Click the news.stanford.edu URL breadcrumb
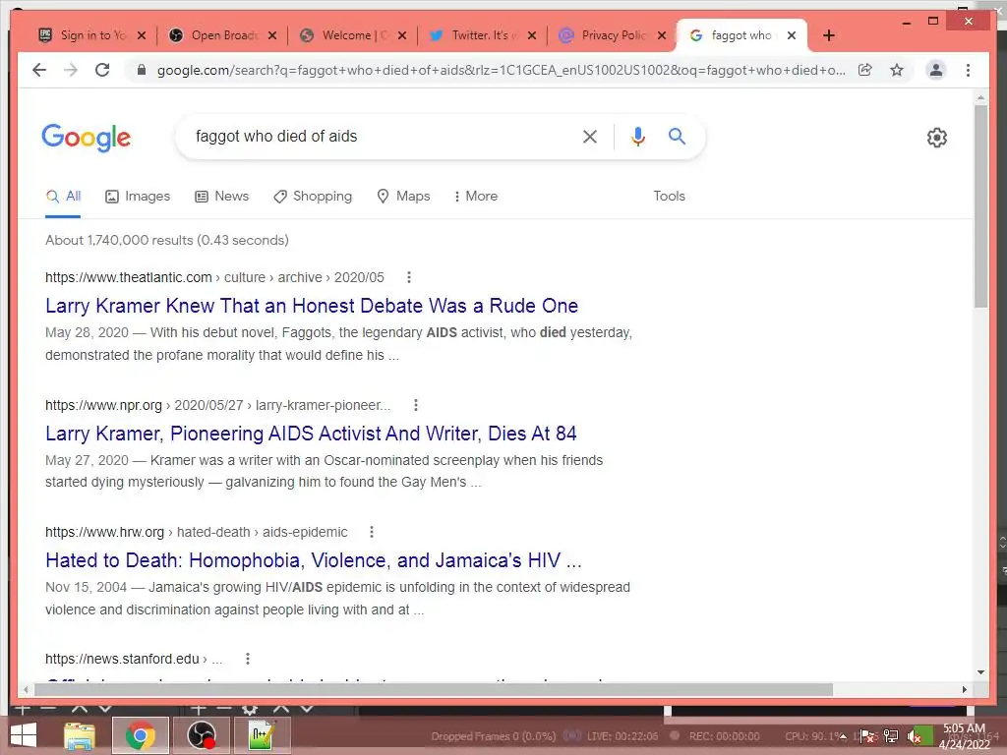Screen dimensions: 1007x755 pyautogui.click(x=134, y=659)
